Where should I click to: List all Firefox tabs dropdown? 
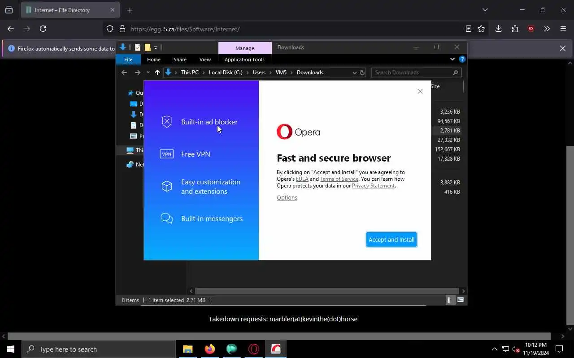click(485, 10)
